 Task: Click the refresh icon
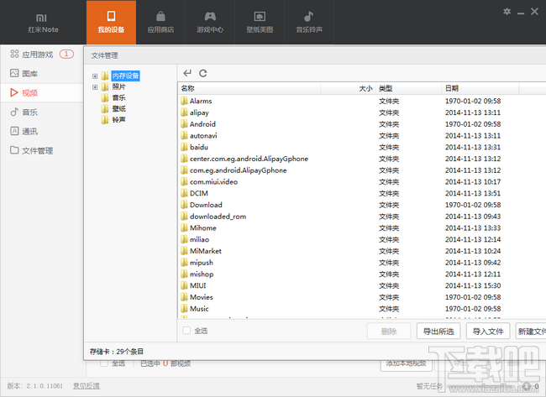[203, 73]
